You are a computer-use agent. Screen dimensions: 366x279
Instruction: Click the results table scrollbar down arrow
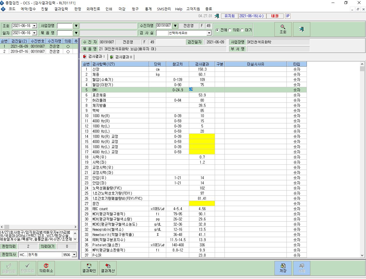pos(362,255)
